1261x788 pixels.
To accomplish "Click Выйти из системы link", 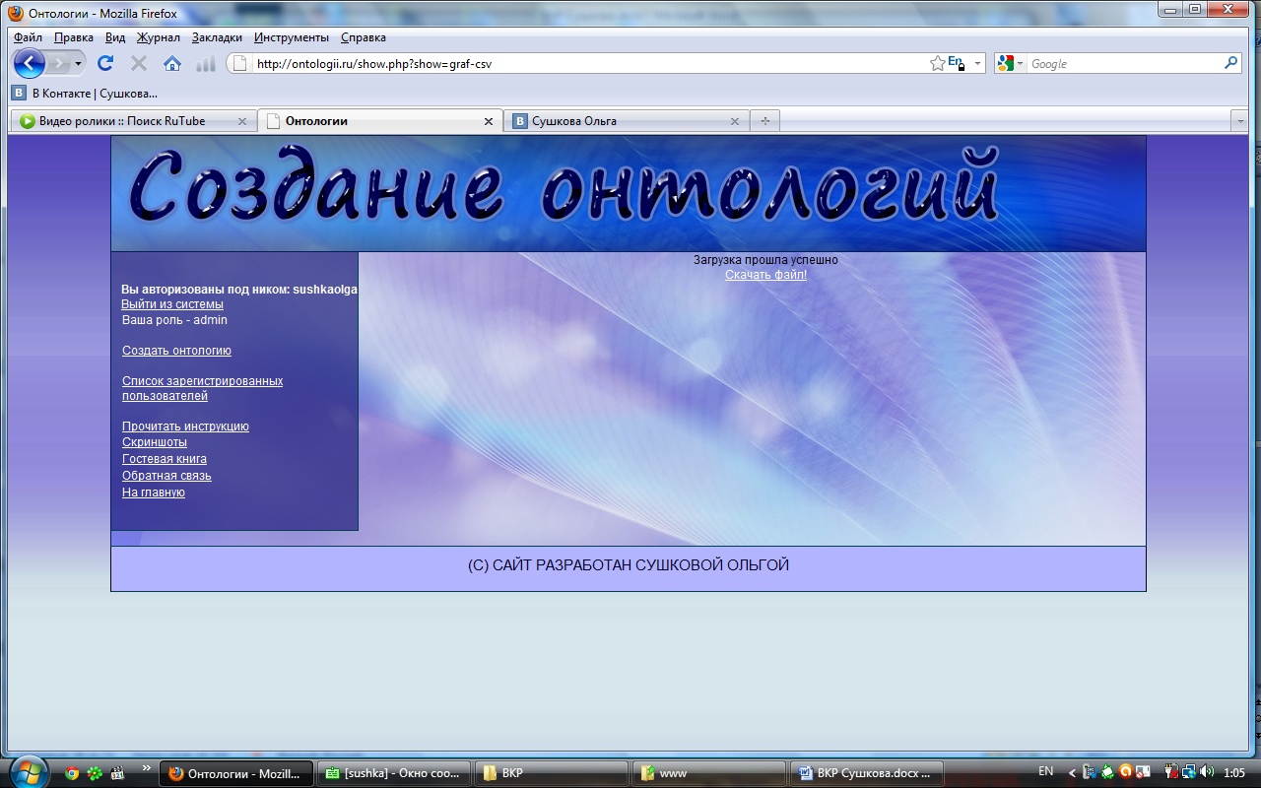I will (x=172, y=304).
